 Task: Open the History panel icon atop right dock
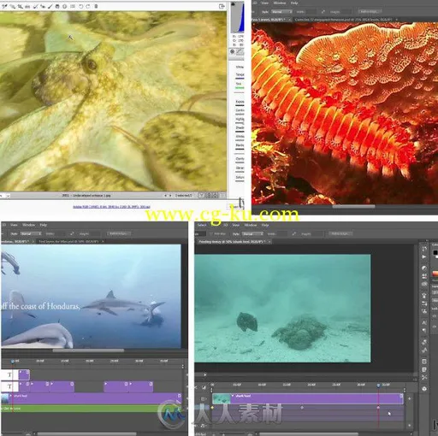coord(424,249)
